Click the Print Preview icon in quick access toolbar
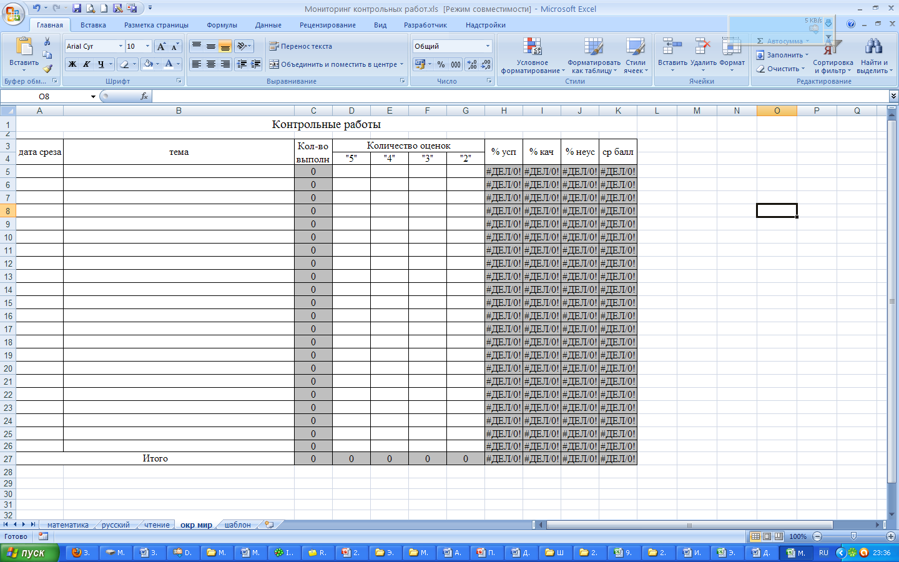899x562 pixels. pyautogui.click(x=91, y=8)
